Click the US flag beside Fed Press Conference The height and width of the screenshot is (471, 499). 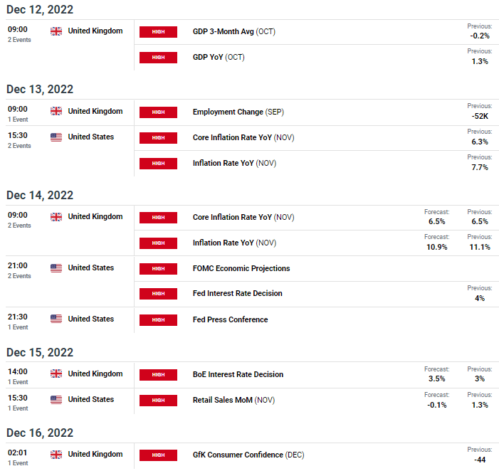pos(56,319)
